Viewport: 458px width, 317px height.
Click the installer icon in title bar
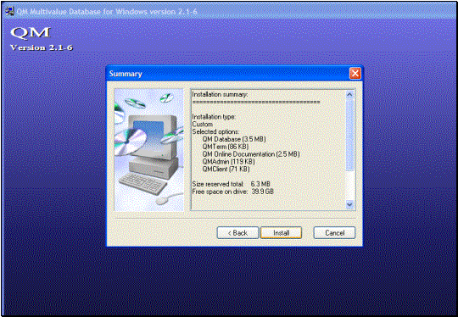9,11
